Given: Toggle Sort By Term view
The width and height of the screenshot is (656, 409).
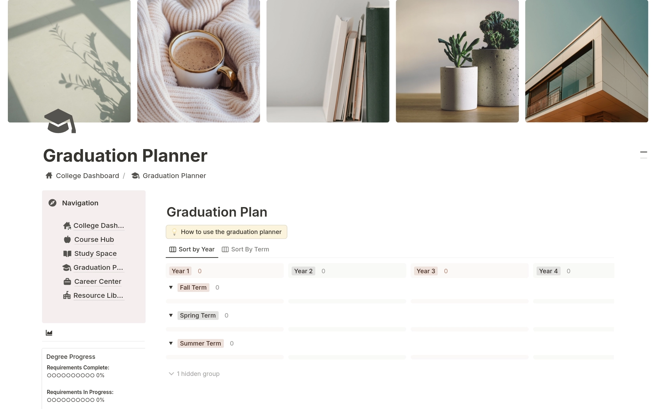Looking at the screenshot, I should [246, 249].
